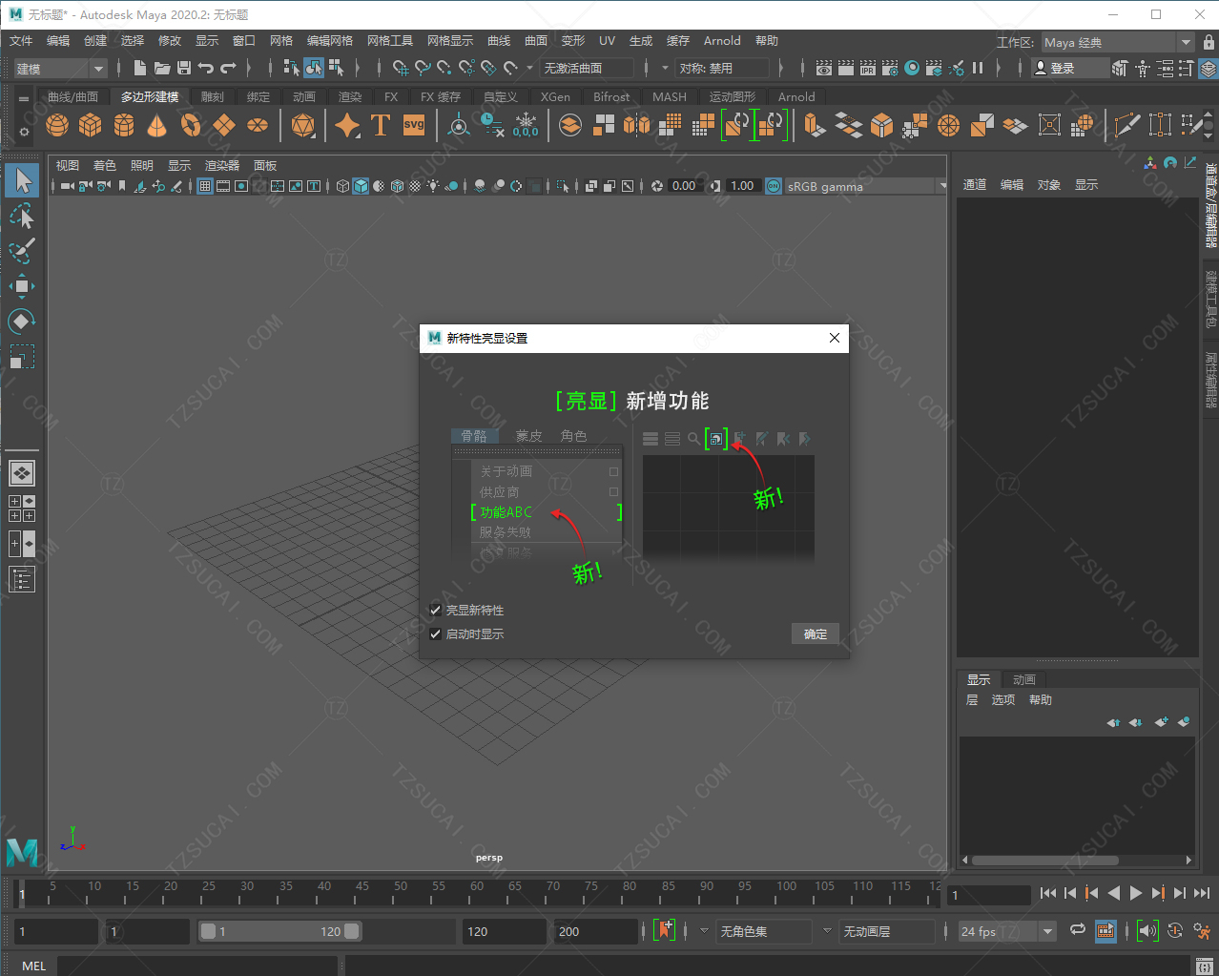Open the Hypershade sphere icon
1219x976 pixels.
(x=912, y=68)
